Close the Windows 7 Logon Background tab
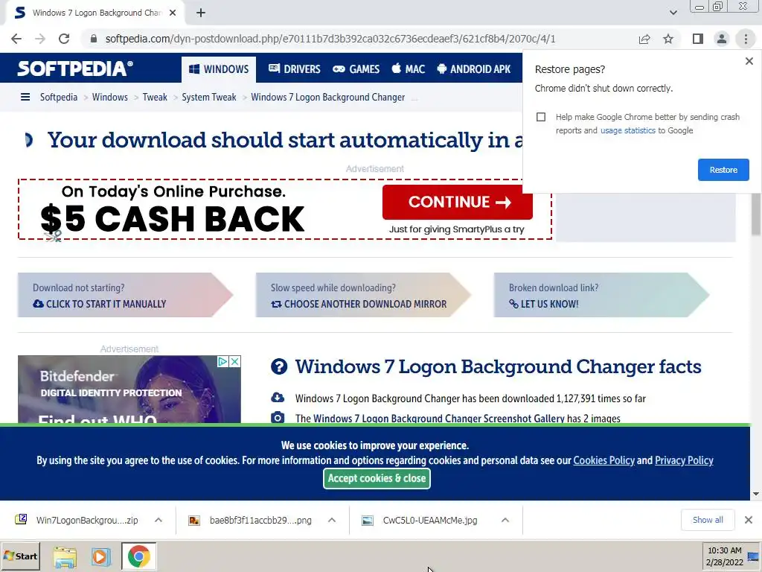Screen dimensions: 762x572 coord(173,13)
